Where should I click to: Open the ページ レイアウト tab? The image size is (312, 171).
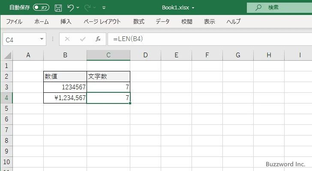[x=102, y=21]
